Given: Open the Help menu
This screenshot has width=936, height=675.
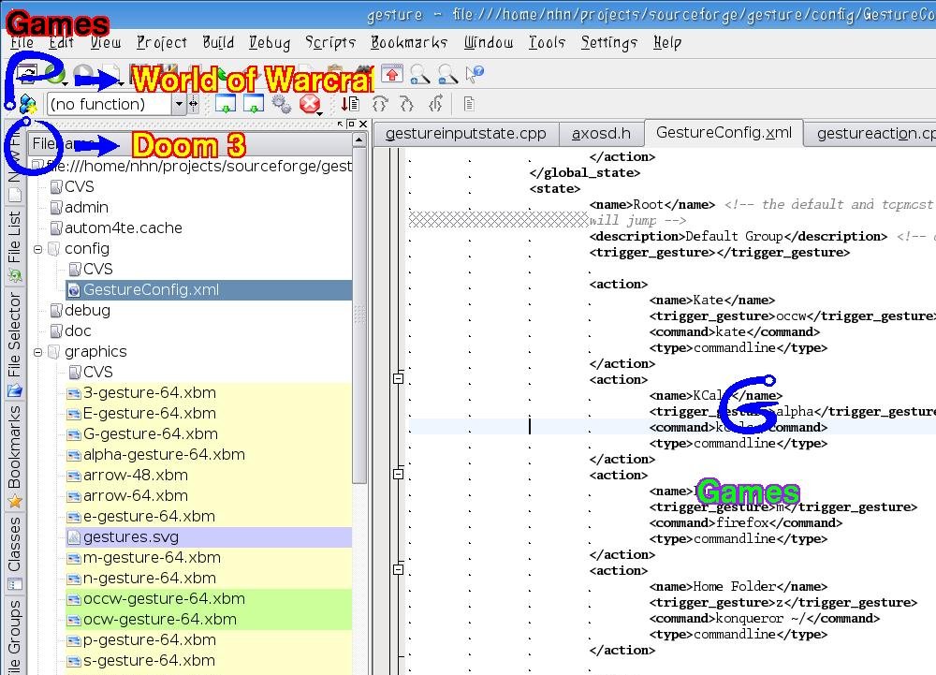Looking at the screenshot, I should click(666, 42).
